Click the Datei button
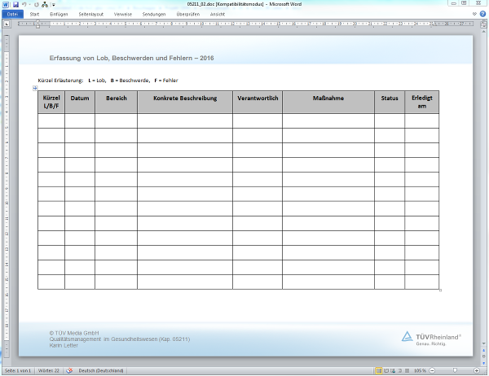Screen dimensions: 489x376 (13, 15)
